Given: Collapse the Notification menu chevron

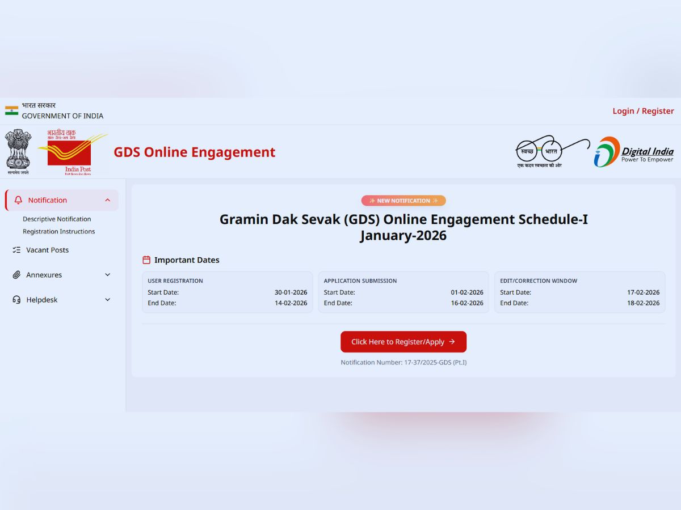Looking at the screenshot, I should pyautogui.click(x=108, y=200).
